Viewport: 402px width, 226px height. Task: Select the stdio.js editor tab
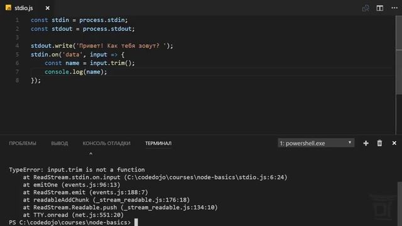coord(28,8)
